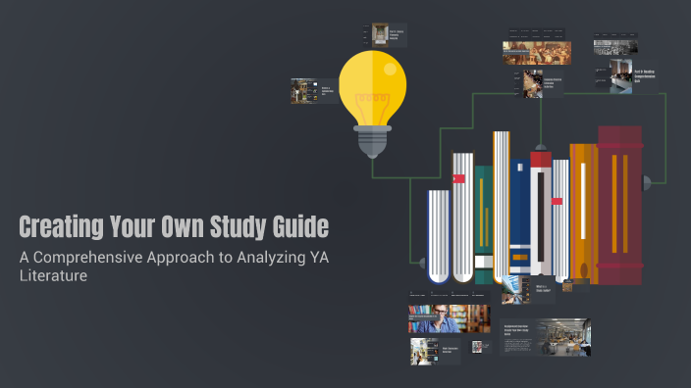Open the slide thumbnail above the lightbulb
Viewport: 691px width, 388px height.
385,35
